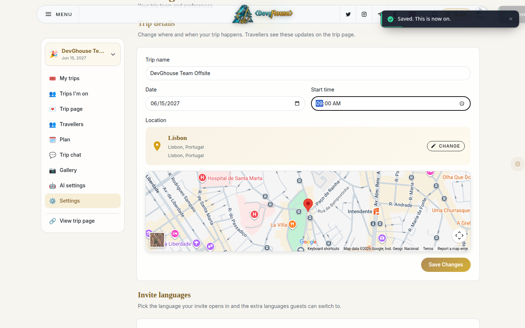Click the red map marker pin
Viewport: 525px width, 328px height.
point(308,205)
